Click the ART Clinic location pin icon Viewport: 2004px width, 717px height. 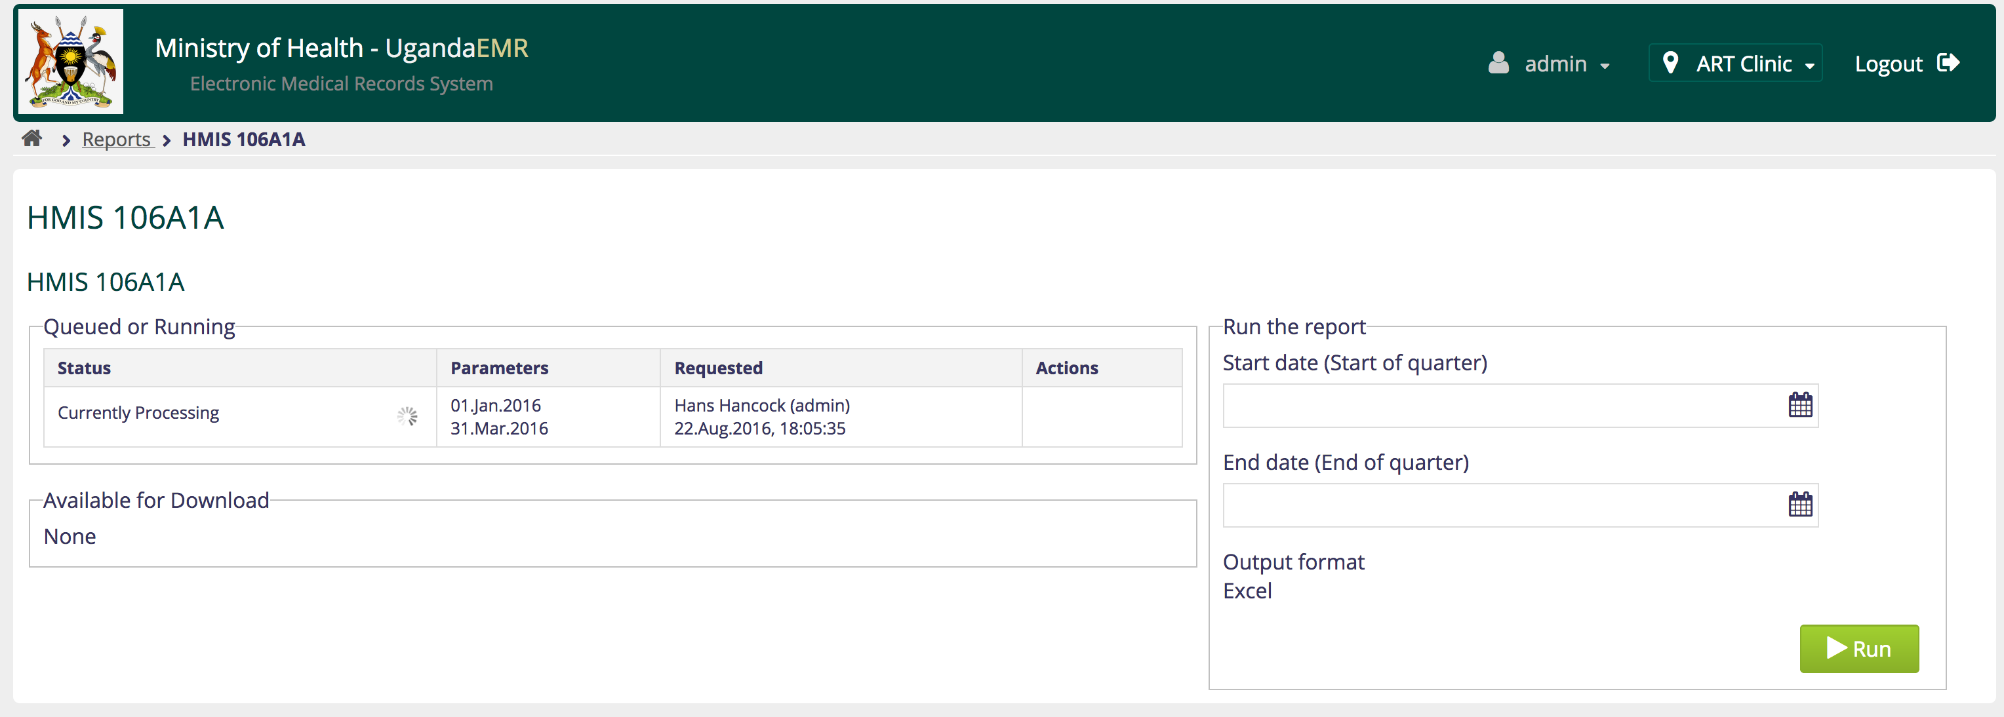[1670, 63]
